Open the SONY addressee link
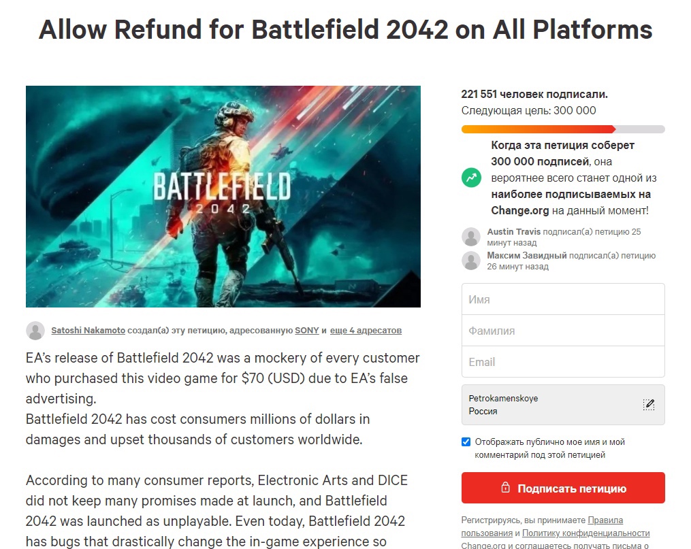 pyautogui.click(x=306, y=331)
